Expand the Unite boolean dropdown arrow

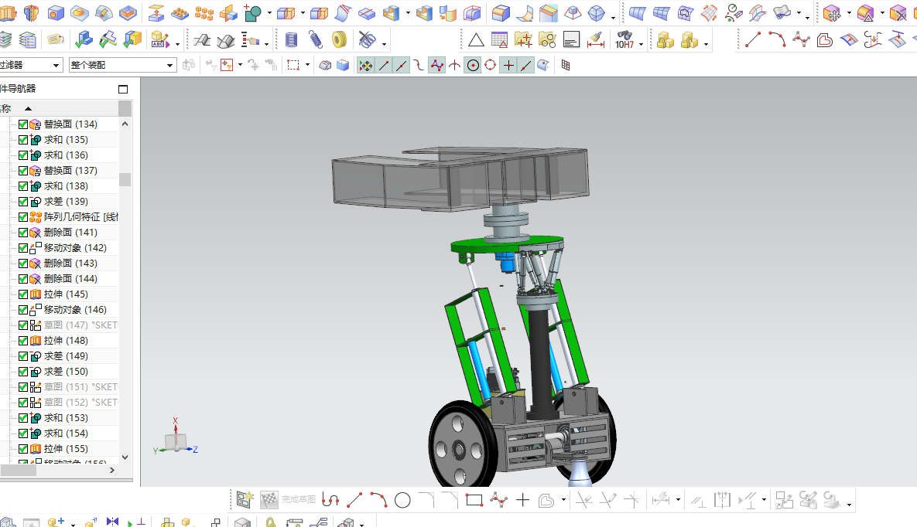tap(269, 13)
